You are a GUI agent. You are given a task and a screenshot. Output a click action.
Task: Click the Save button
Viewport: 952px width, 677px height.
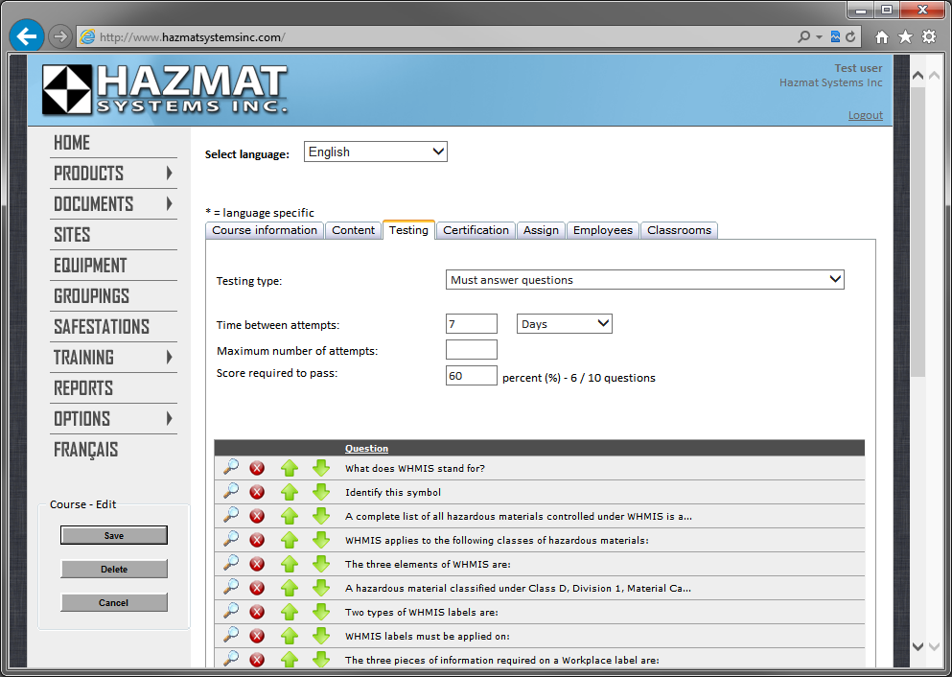click(x=114, y=536)
